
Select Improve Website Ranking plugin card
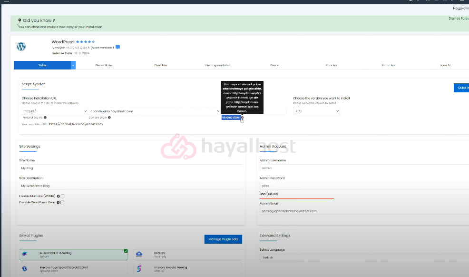point(188,269)
